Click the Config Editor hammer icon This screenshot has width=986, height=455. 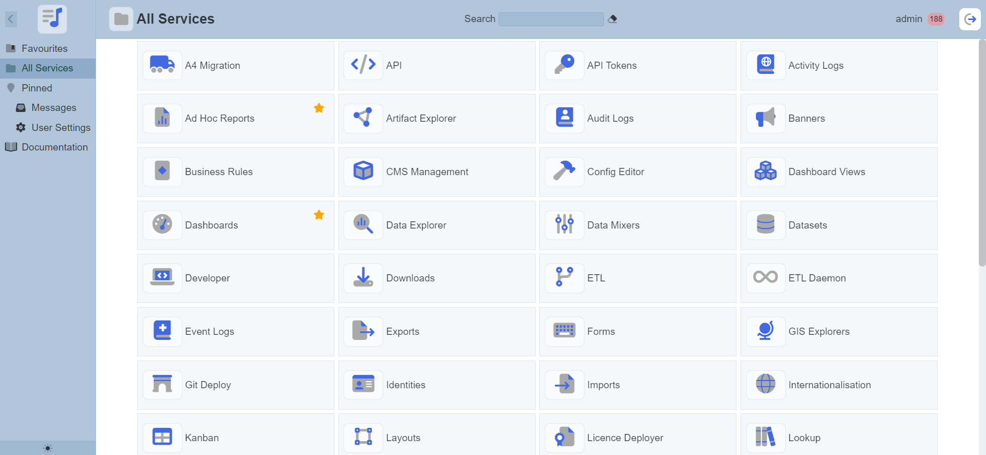coord(564,172)
